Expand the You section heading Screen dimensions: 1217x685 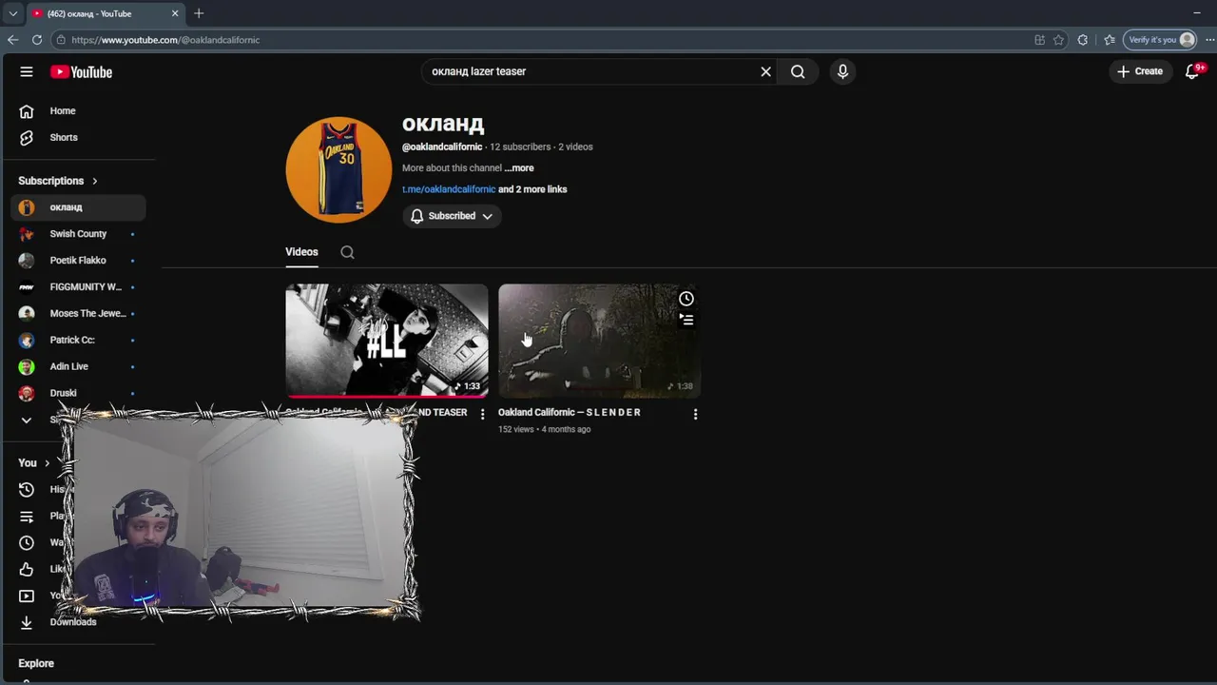pyautogui.click(x=33, y=463)
